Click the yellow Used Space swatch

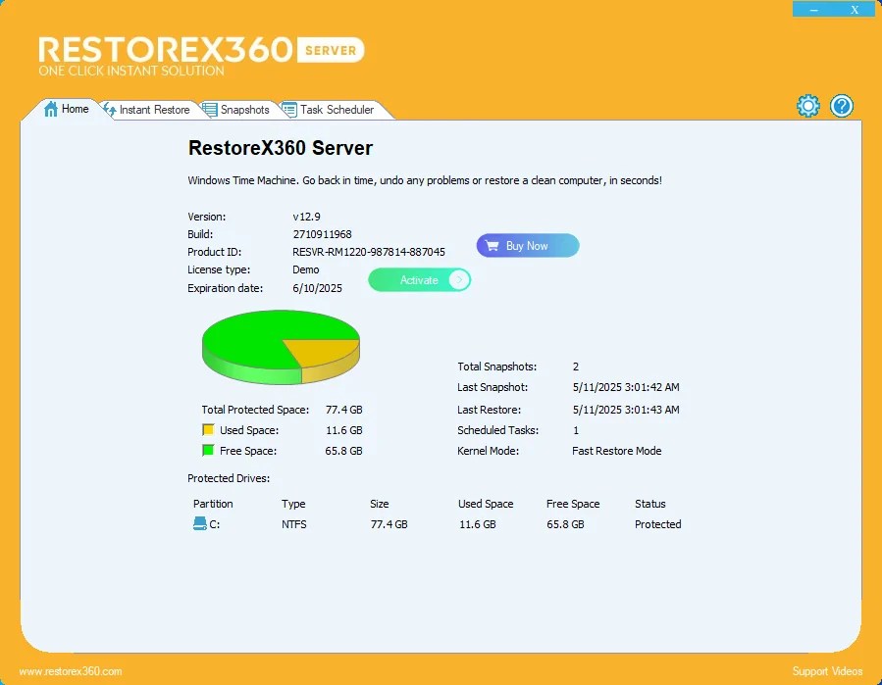coord(208,430)
